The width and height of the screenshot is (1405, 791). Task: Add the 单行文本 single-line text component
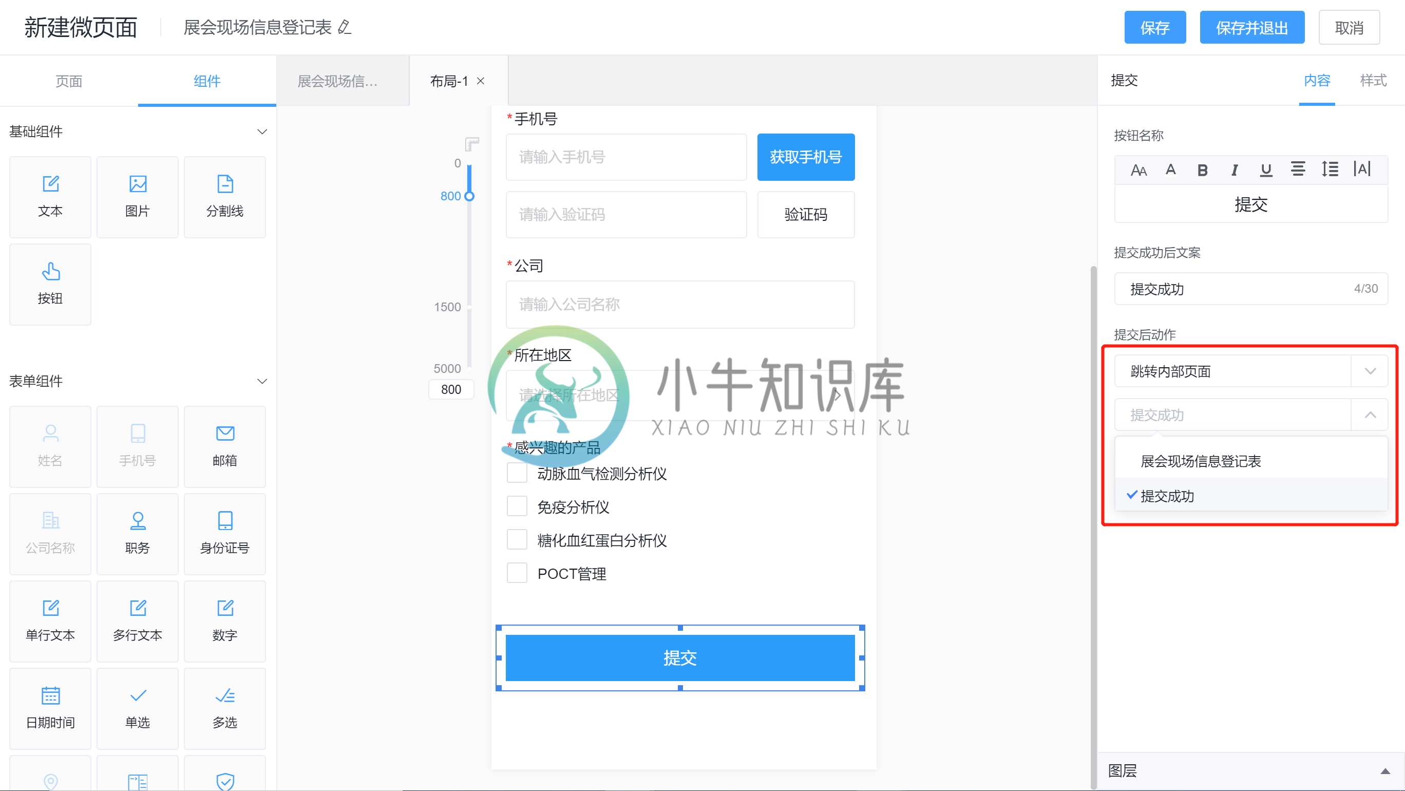50,621
